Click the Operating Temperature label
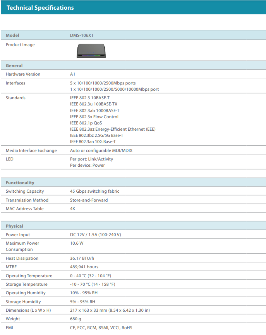Image resolution: width=266 pixels, height=335 pixels. (x=29, y=276)
